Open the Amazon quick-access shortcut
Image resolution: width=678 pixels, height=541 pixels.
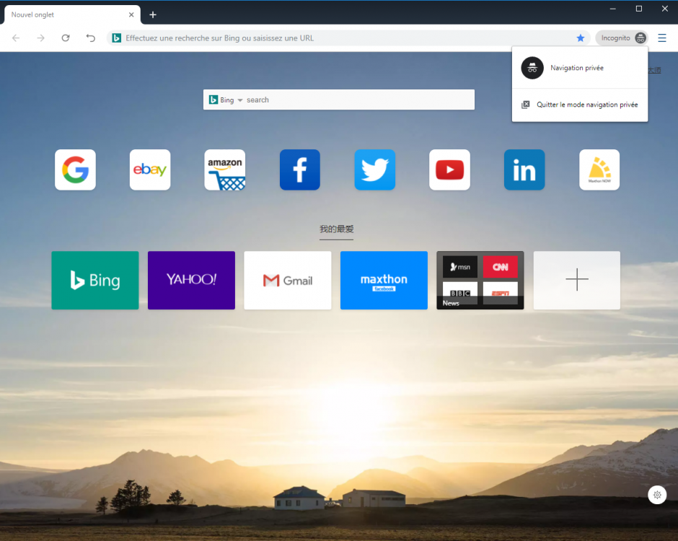(224, 170)
